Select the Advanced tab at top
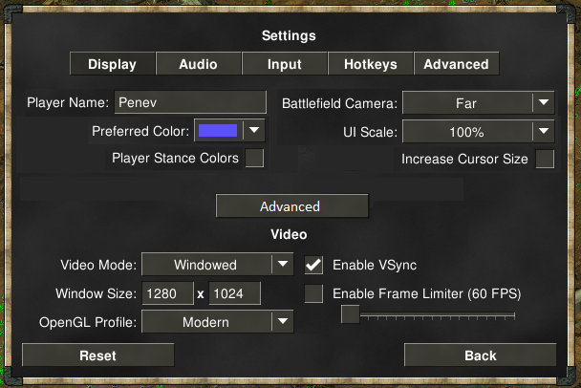Image resolution: width=581 pixels, height=388 pixels. tap(456, 64)
